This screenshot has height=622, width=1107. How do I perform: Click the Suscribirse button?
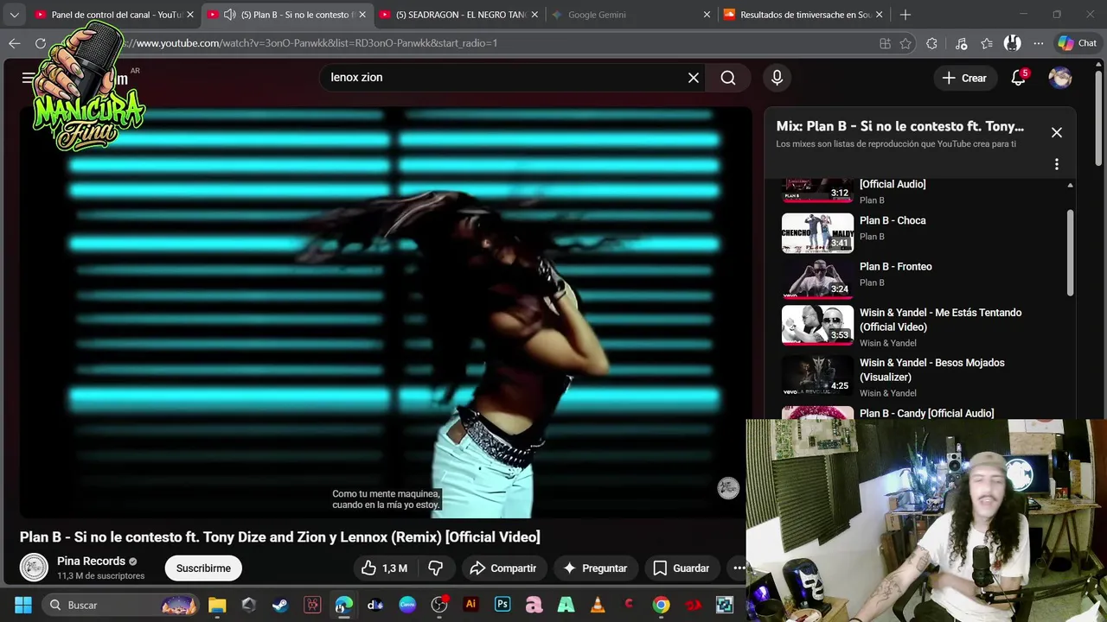point(203,568)
